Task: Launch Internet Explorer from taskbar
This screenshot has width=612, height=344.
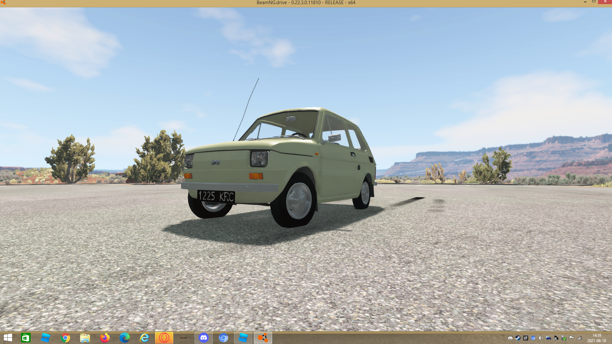Action: pyautogui.click(x=144, y=338)
